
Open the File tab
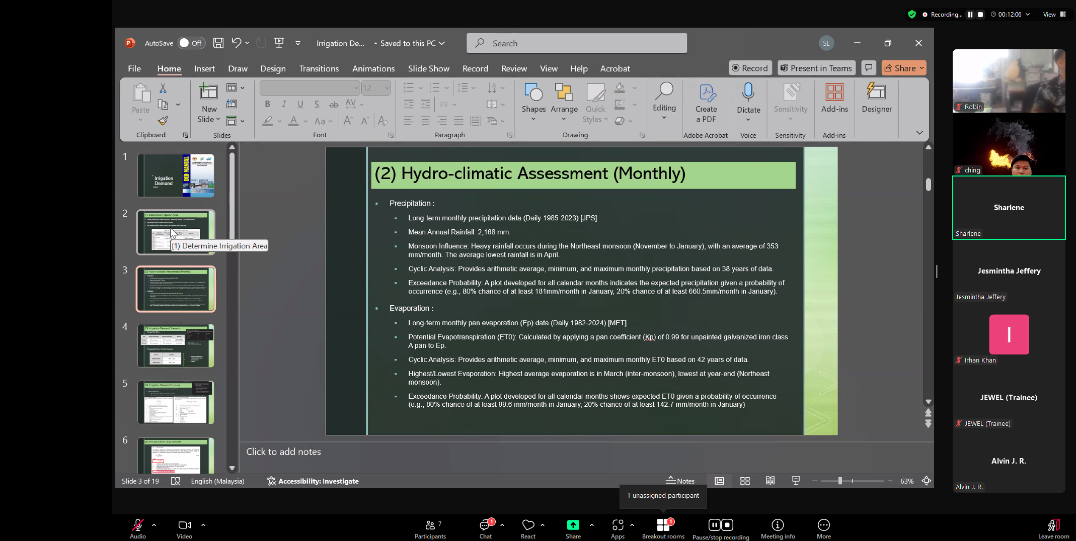(134, 68)
